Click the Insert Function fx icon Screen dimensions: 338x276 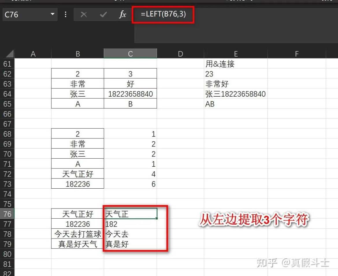(x=123, y=14)
